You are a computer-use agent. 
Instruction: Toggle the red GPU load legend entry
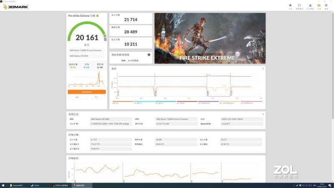coord(187,102)
